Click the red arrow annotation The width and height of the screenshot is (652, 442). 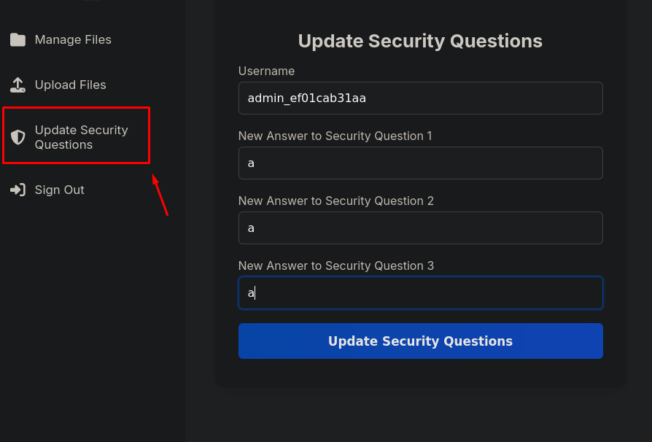click(160, 195)
